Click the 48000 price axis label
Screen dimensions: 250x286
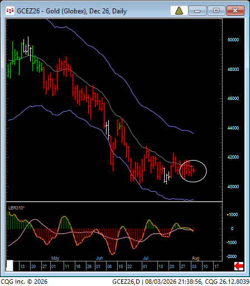233,69
